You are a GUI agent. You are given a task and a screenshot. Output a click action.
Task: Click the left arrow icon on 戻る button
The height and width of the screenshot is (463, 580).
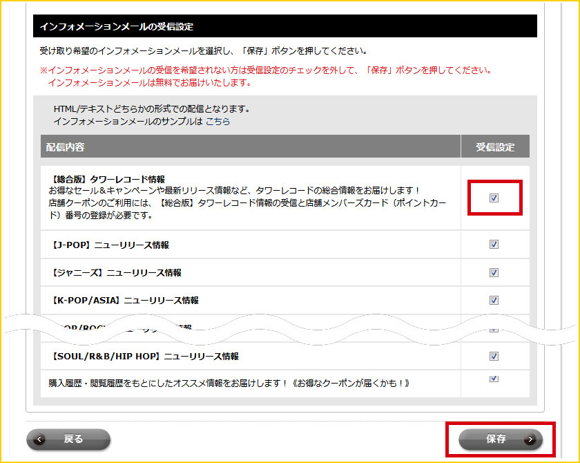coord(40,439)
